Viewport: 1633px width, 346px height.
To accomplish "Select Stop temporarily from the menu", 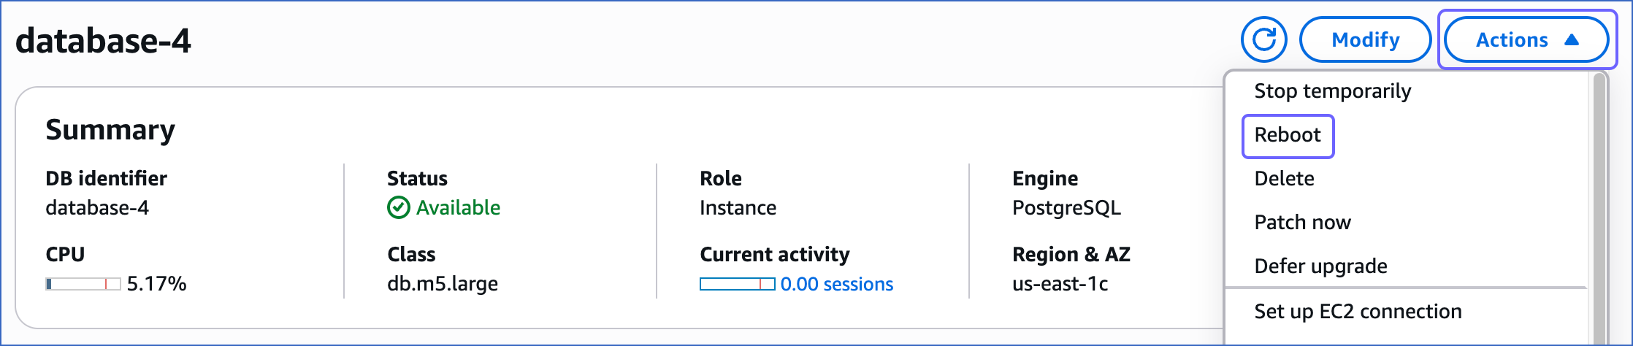I will pyautogui.click(x=1332, y=91).
